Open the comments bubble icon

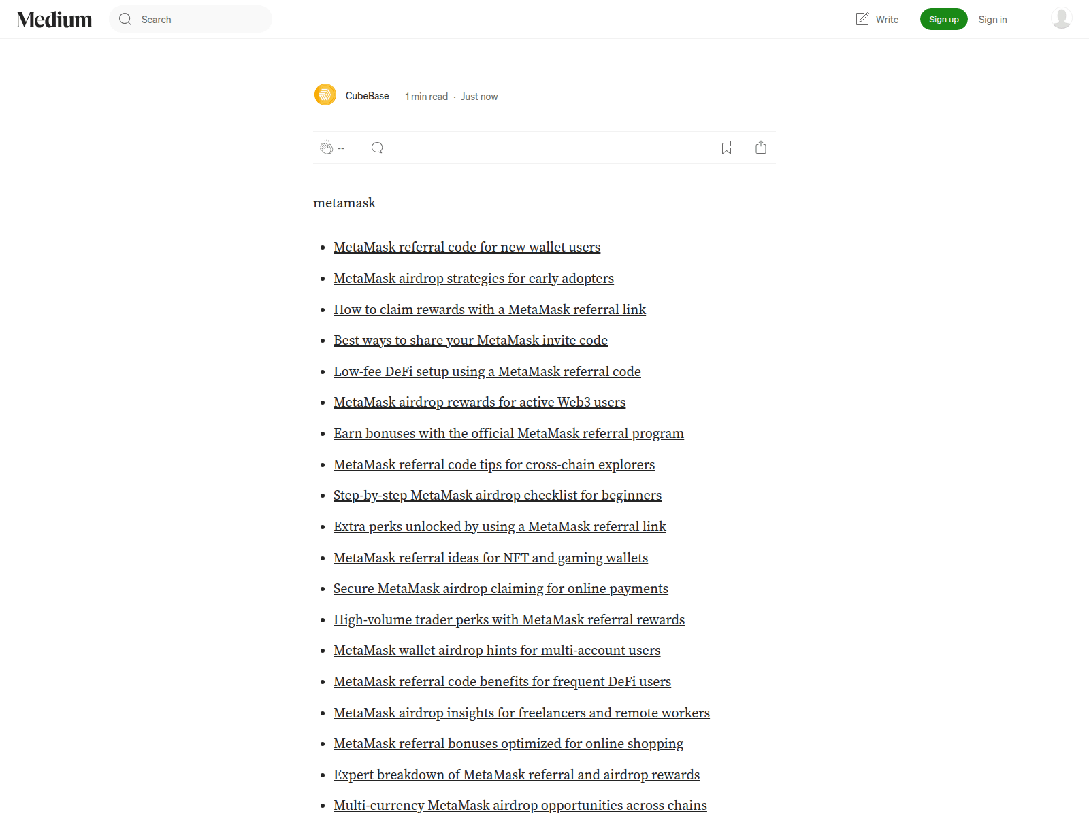[377, 148]
